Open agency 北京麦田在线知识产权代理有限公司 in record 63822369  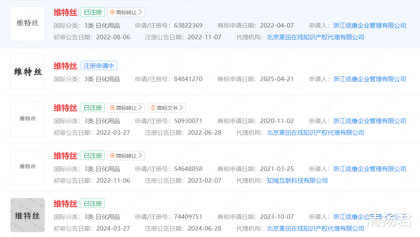tap(316, 37)
